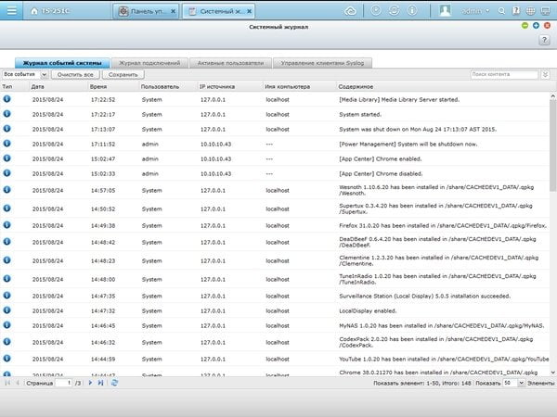The height and width of the screenshot is (417, 557).
Task: Go to TS-251C home desktop
Action: pyautogui.click(x=50, y=11)
